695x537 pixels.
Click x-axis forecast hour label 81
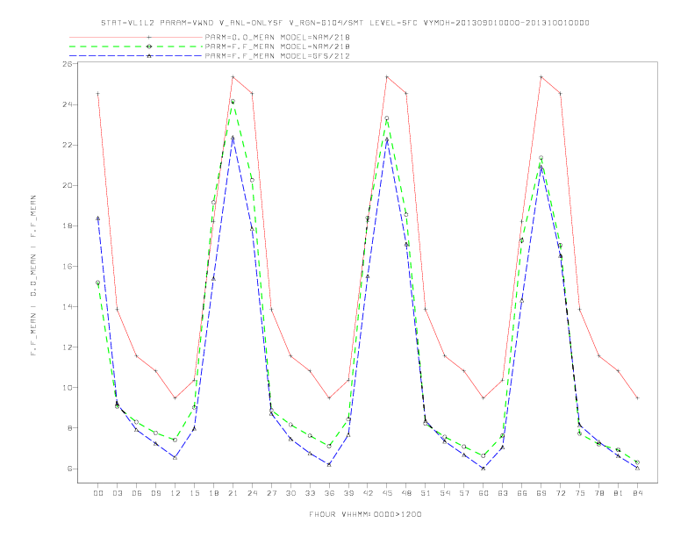pos(619,493)
